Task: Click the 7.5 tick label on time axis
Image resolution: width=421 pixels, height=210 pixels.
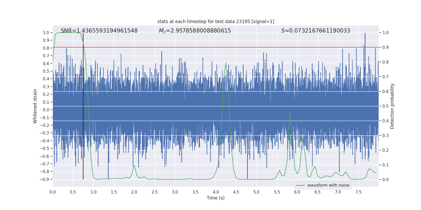Action: pyautogui.click(x=358, y=192)
